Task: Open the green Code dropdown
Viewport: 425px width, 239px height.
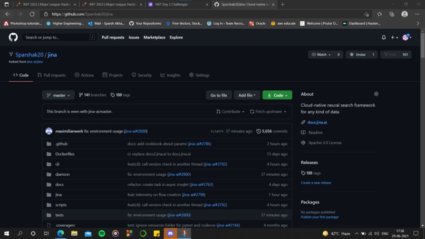Action: pos(277,95)
